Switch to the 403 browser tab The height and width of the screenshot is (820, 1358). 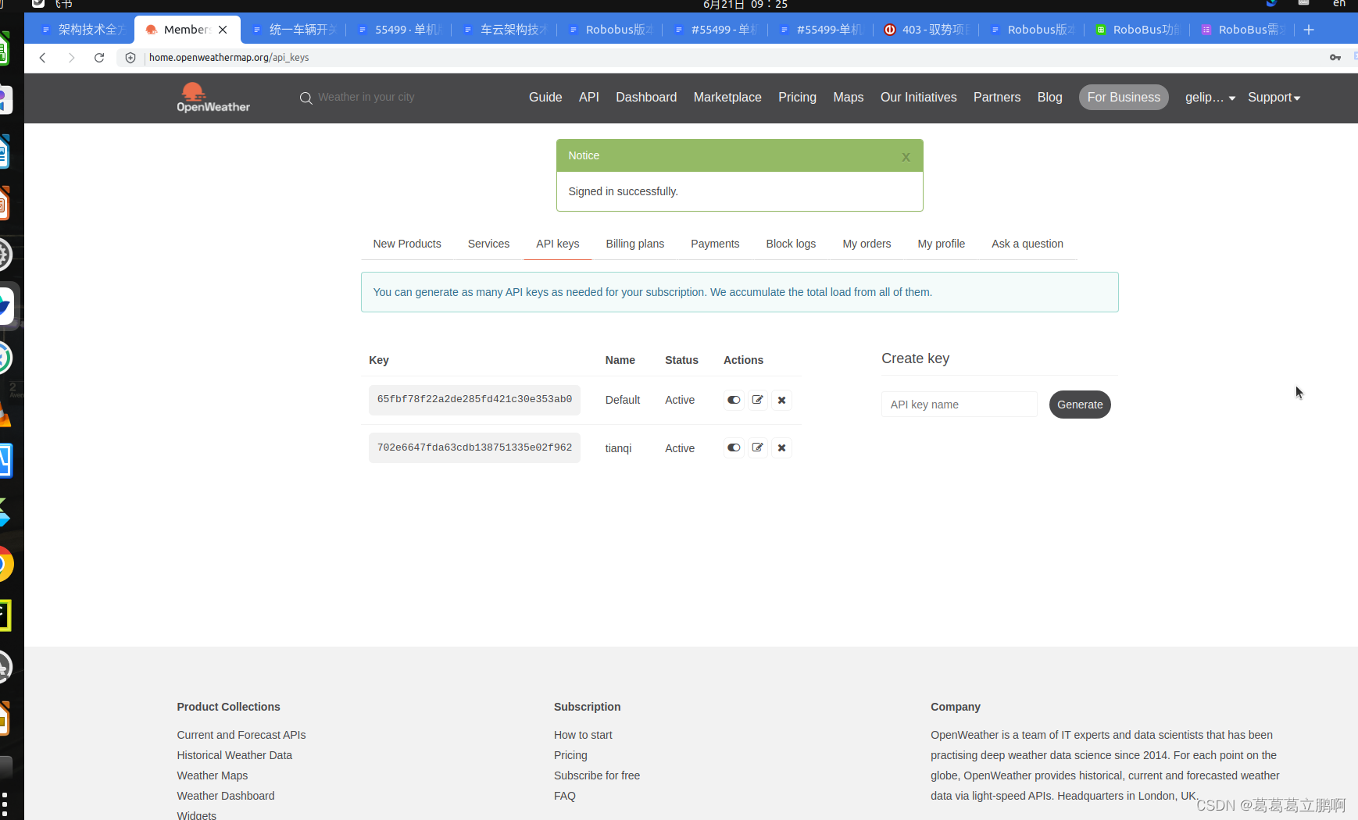tap(927, 30)
